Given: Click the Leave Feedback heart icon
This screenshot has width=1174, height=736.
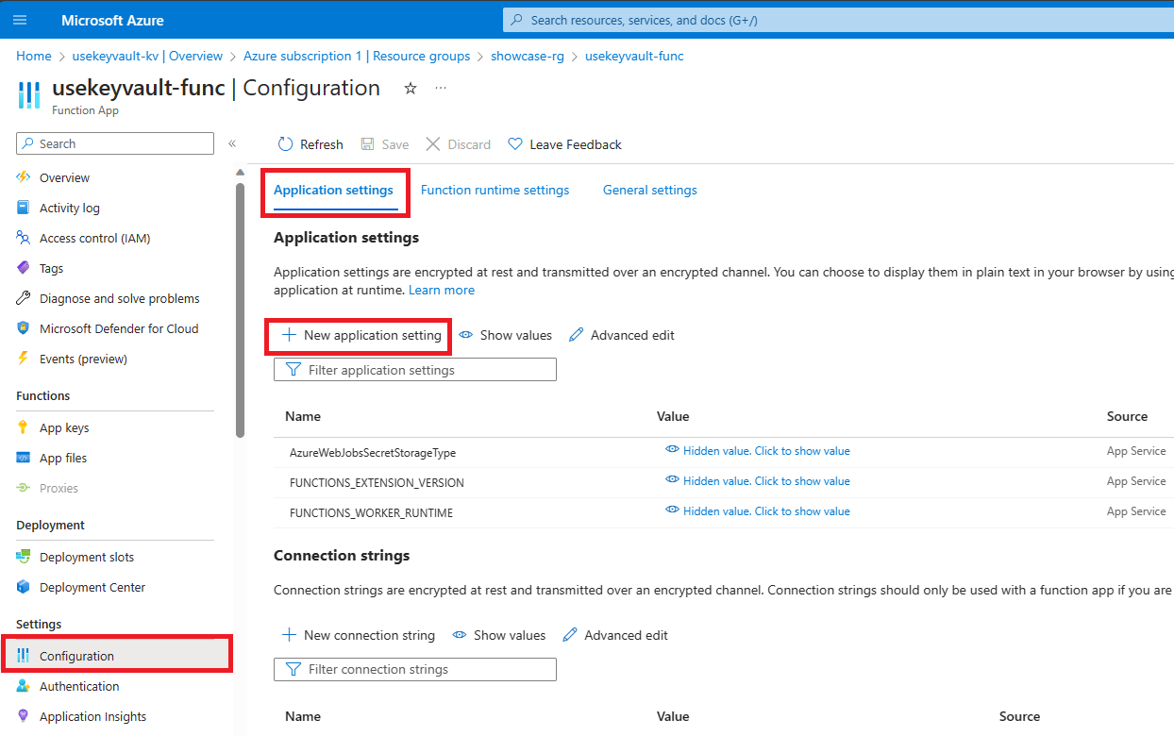Looking at the screenshot, I should pos(515,144).
